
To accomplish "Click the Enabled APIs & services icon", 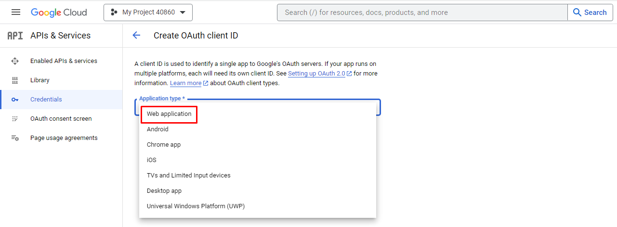I will pos(15,61).
